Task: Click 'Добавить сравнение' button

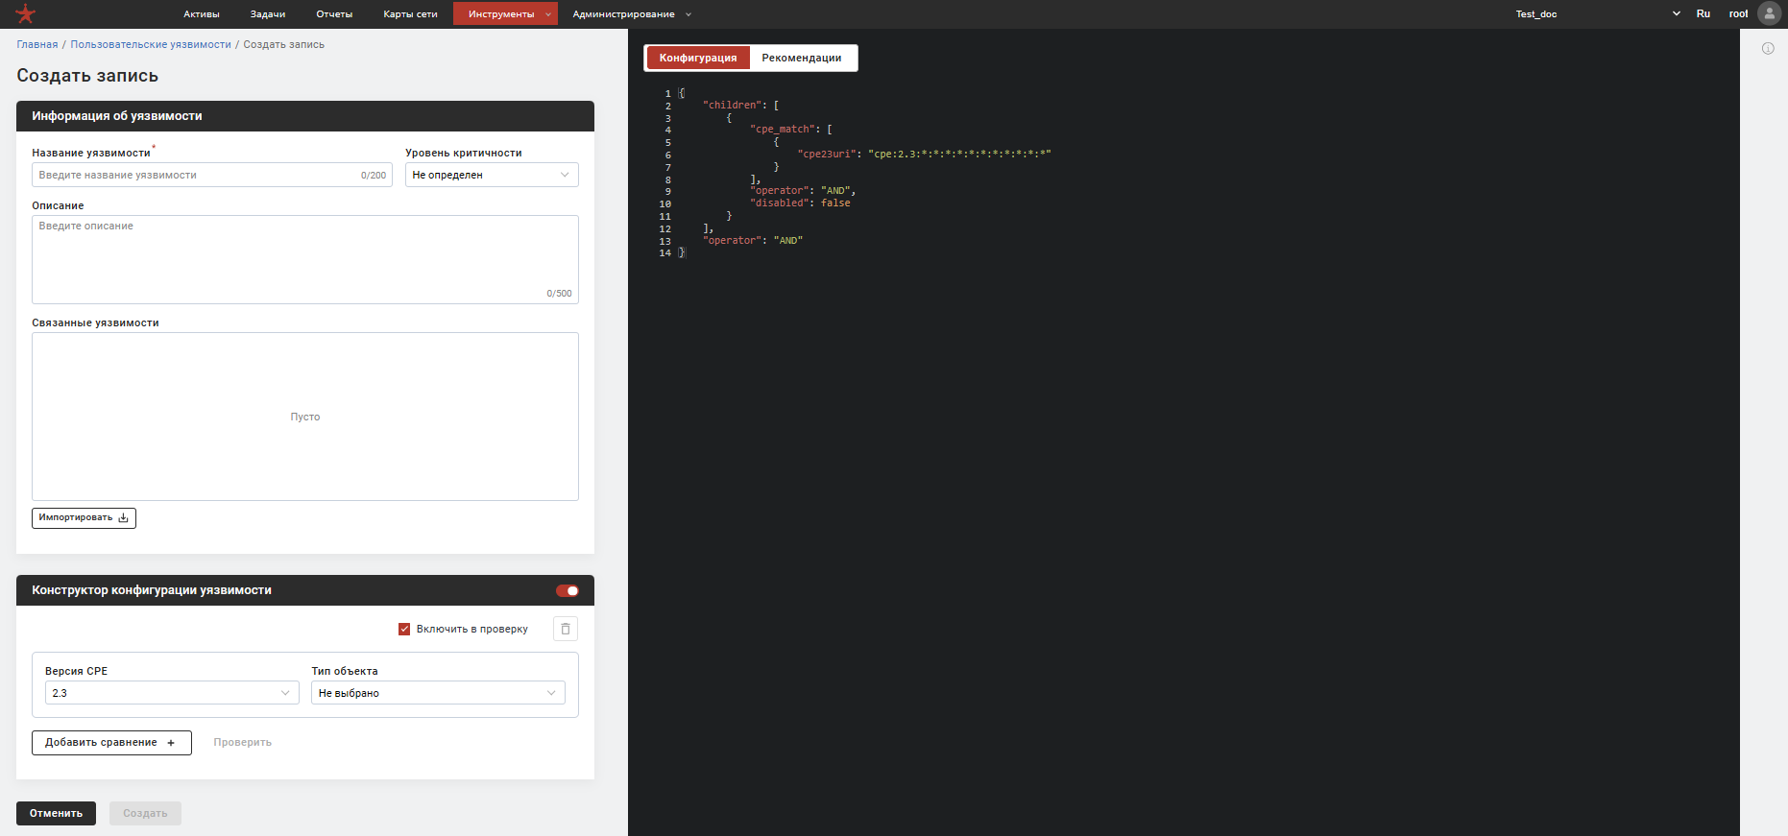Action: (111, 743)
